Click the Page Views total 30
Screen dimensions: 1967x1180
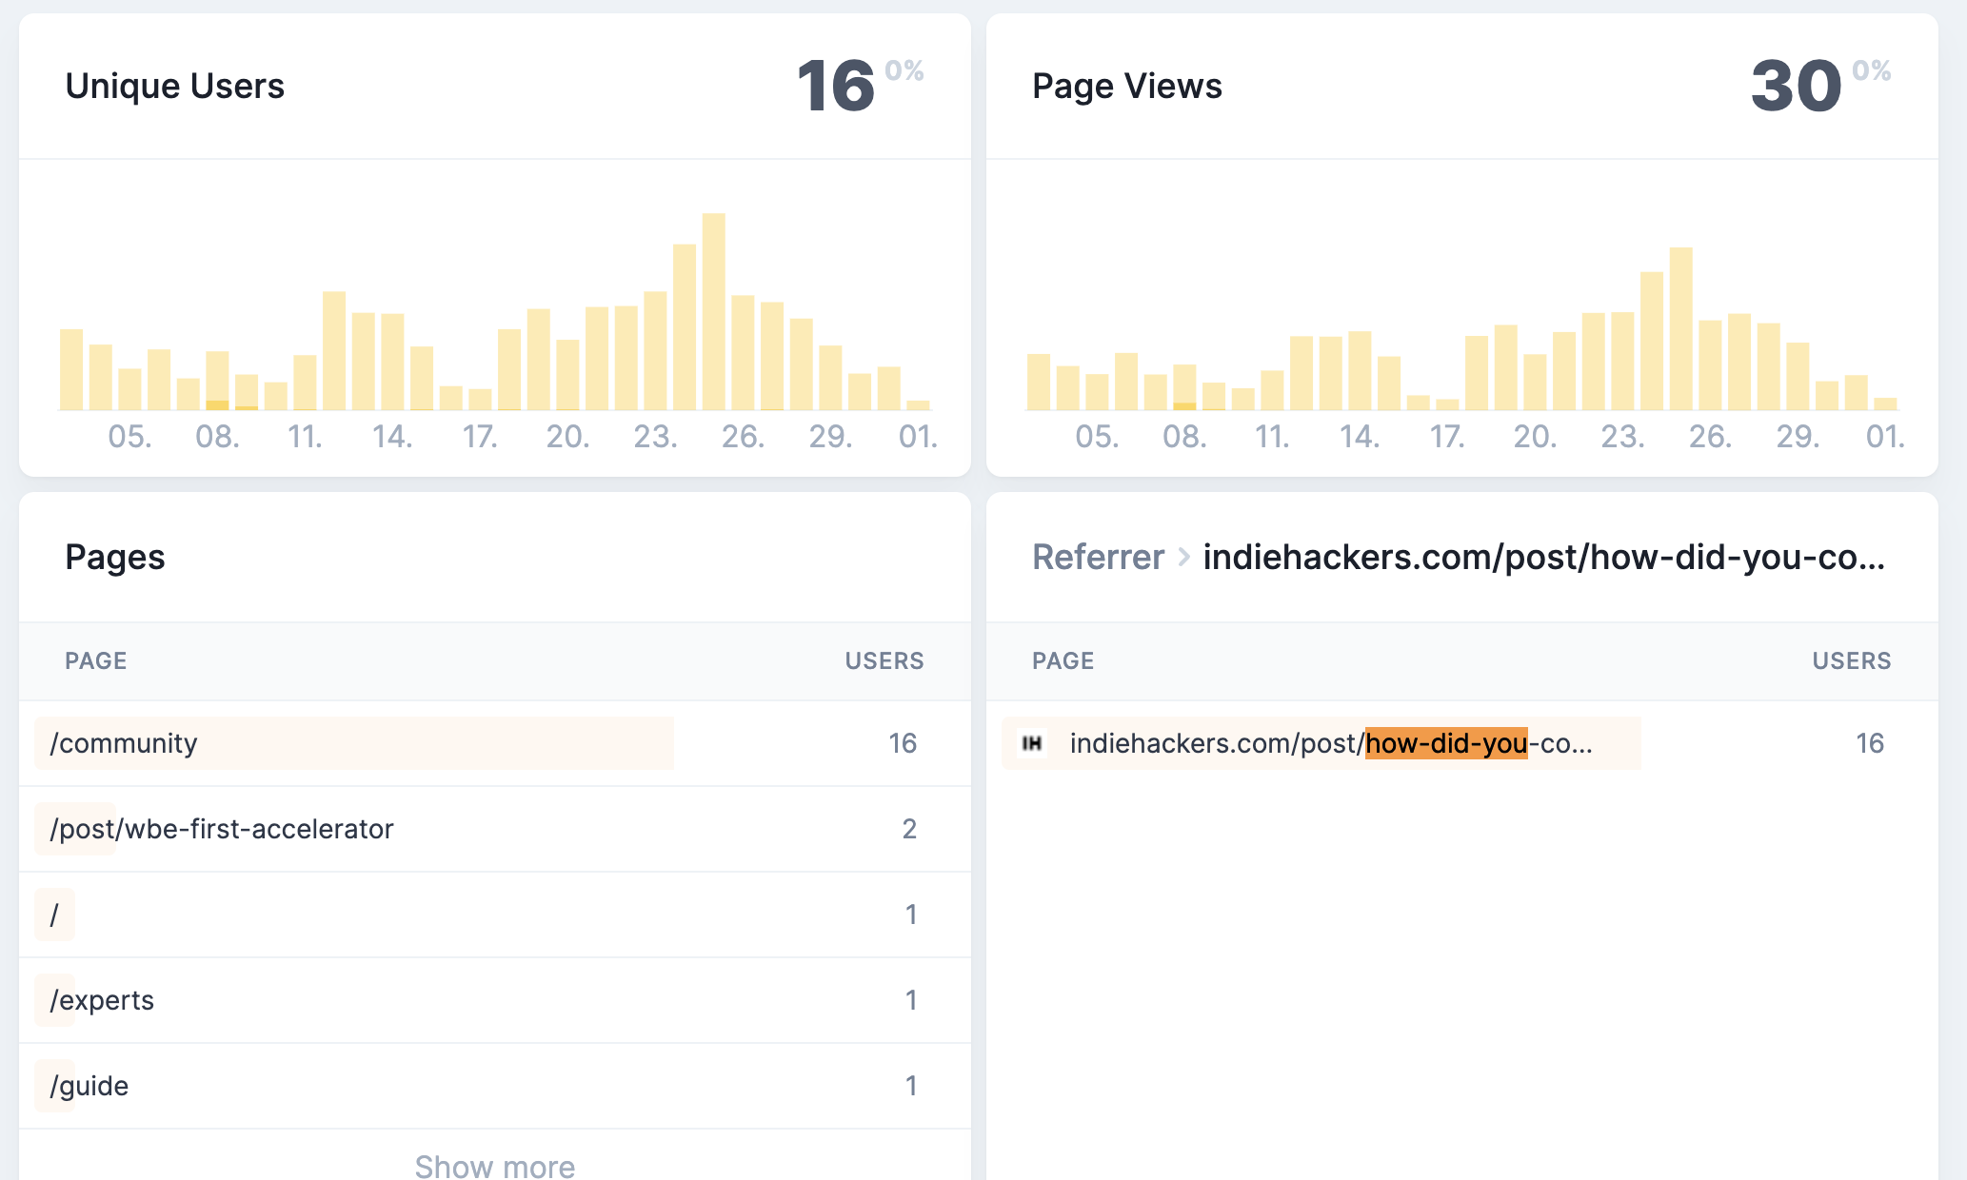coord(1796,87)
